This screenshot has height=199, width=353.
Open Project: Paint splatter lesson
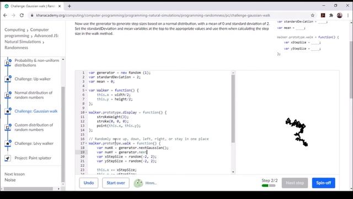pos(33,158)
